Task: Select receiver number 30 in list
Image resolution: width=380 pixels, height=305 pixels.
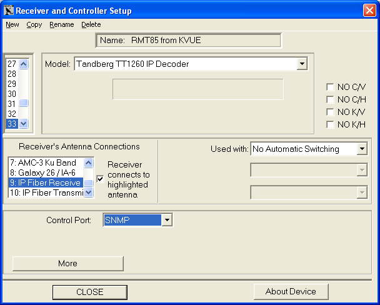Action: (12, 94)
